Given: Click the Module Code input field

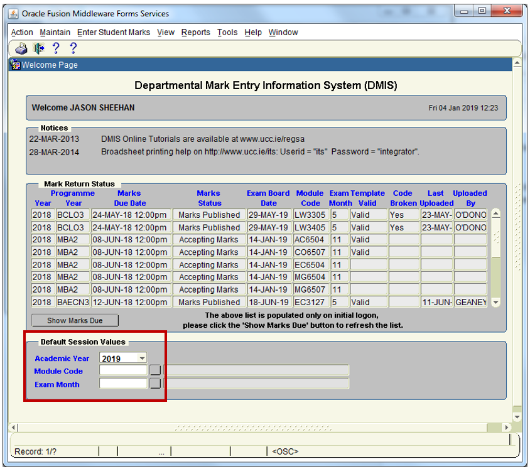Looking at the screenshot, I should [x=123, y=370].
